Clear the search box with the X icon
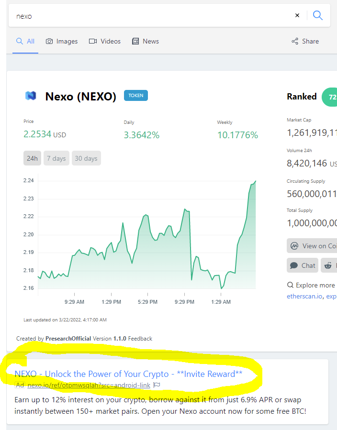The height and width of the screenshot is (430, 337). point(297,15)
